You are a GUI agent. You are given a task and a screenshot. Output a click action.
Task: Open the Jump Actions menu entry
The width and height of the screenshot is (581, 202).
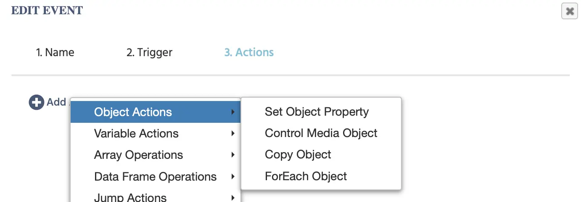click(130, 197)
